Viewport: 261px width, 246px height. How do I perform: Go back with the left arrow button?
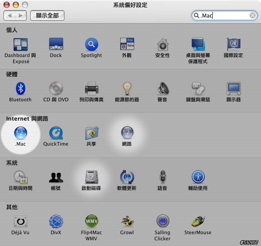[9, 15]
